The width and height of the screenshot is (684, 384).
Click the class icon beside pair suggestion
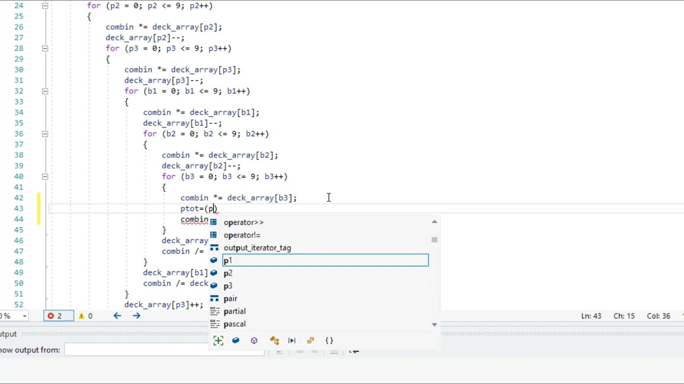(x=214, y=299)
